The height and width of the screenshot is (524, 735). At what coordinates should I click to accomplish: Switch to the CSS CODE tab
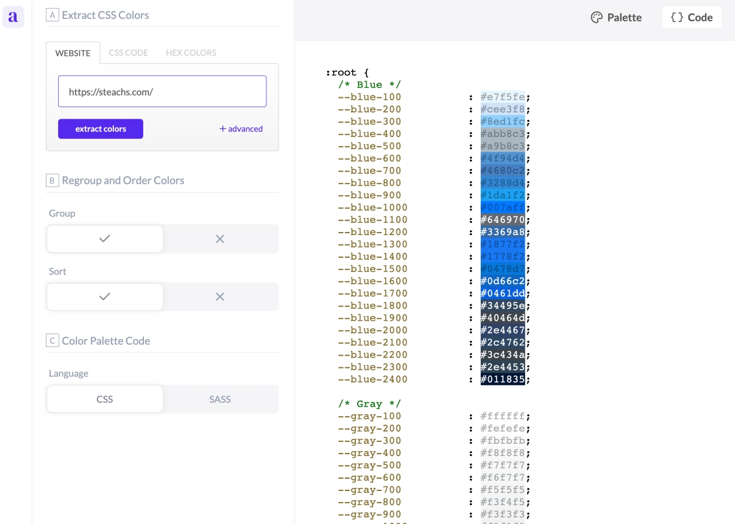[x=128, y=53]
